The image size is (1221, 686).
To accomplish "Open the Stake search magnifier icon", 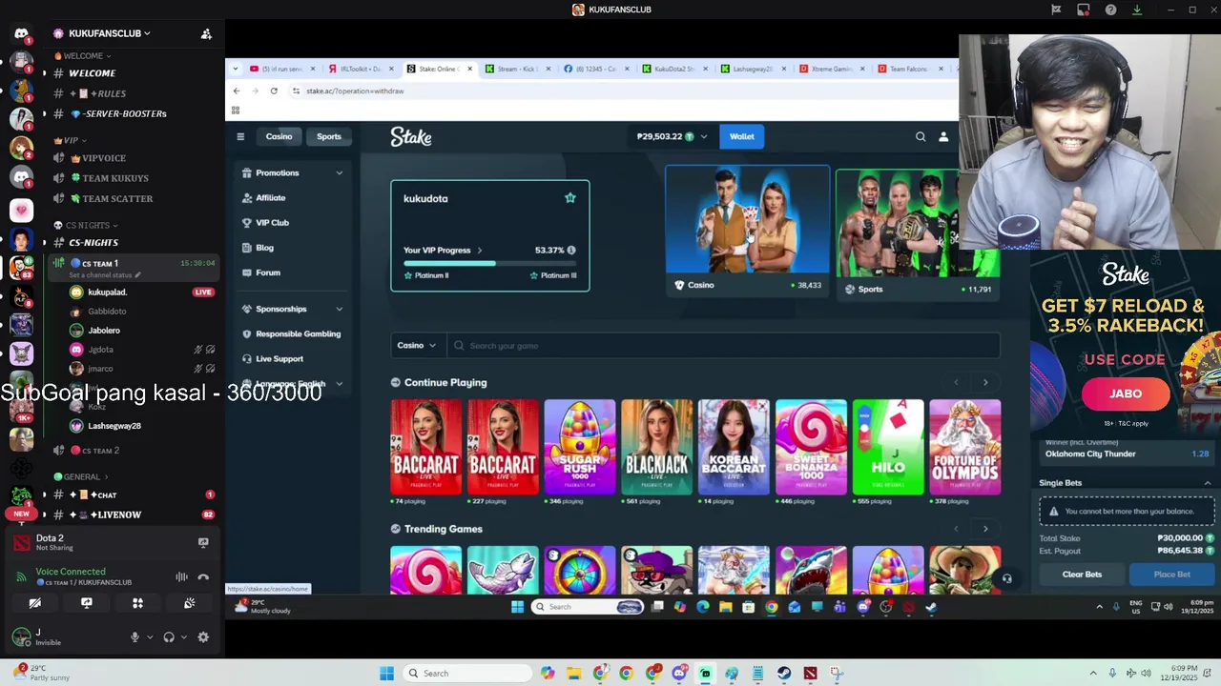I will point(921,136).
